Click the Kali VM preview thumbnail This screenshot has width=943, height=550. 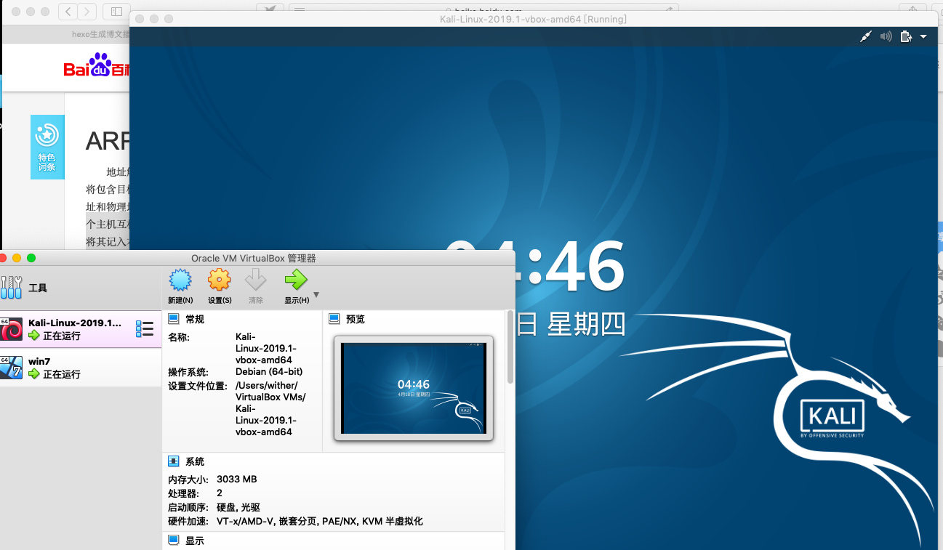(x=413, y=388)
